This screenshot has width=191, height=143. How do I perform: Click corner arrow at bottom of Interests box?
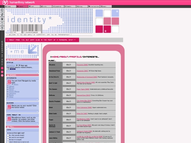37,100
